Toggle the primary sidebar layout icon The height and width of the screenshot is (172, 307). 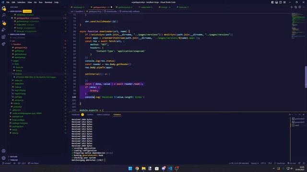[272, 2]
